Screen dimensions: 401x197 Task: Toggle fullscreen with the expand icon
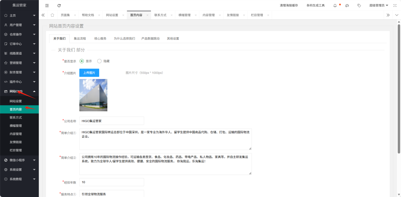(x=395, y=5)
